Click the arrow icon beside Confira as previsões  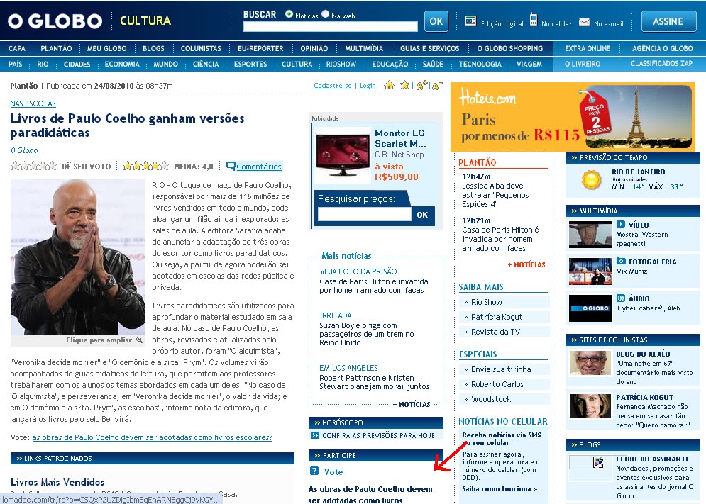click(315, 435)
